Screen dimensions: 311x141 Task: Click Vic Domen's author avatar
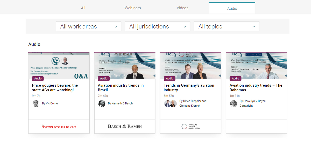pyautogui.click(x=36, y=103)
